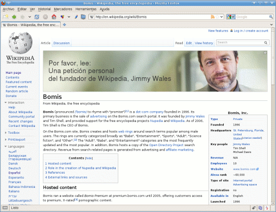Click the Wikipedia globe logo
Viewport: 276px width, 212px height.
(x=20, y=43)
